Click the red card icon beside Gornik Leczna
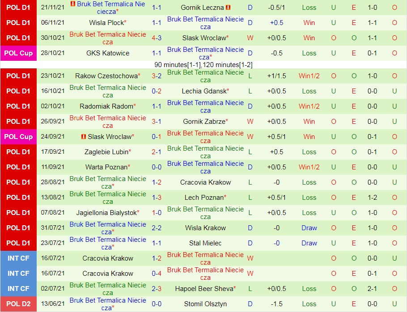407x312 pixels. tap(228, 8)
